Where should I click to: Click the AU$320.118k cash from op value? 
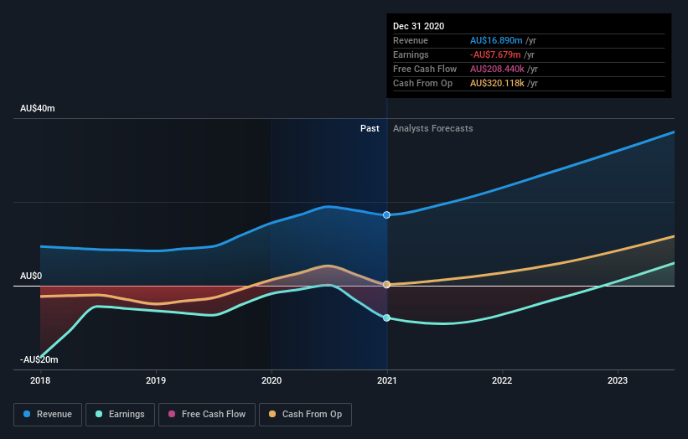point(497,83)
